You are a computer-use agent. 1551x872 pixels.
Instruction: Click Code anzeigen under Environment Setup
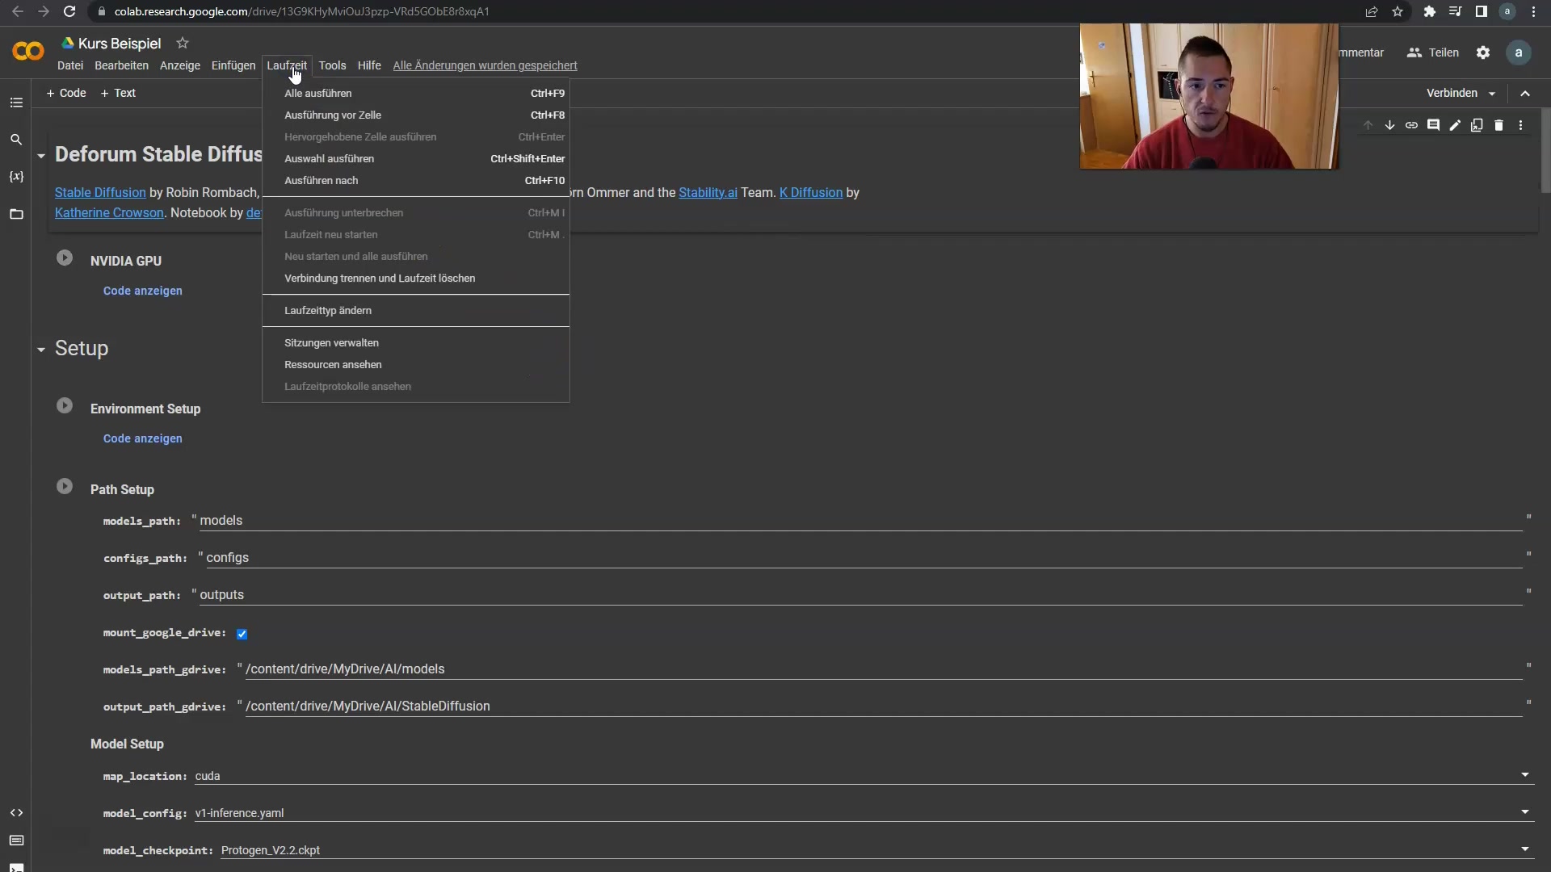[143, 438]
